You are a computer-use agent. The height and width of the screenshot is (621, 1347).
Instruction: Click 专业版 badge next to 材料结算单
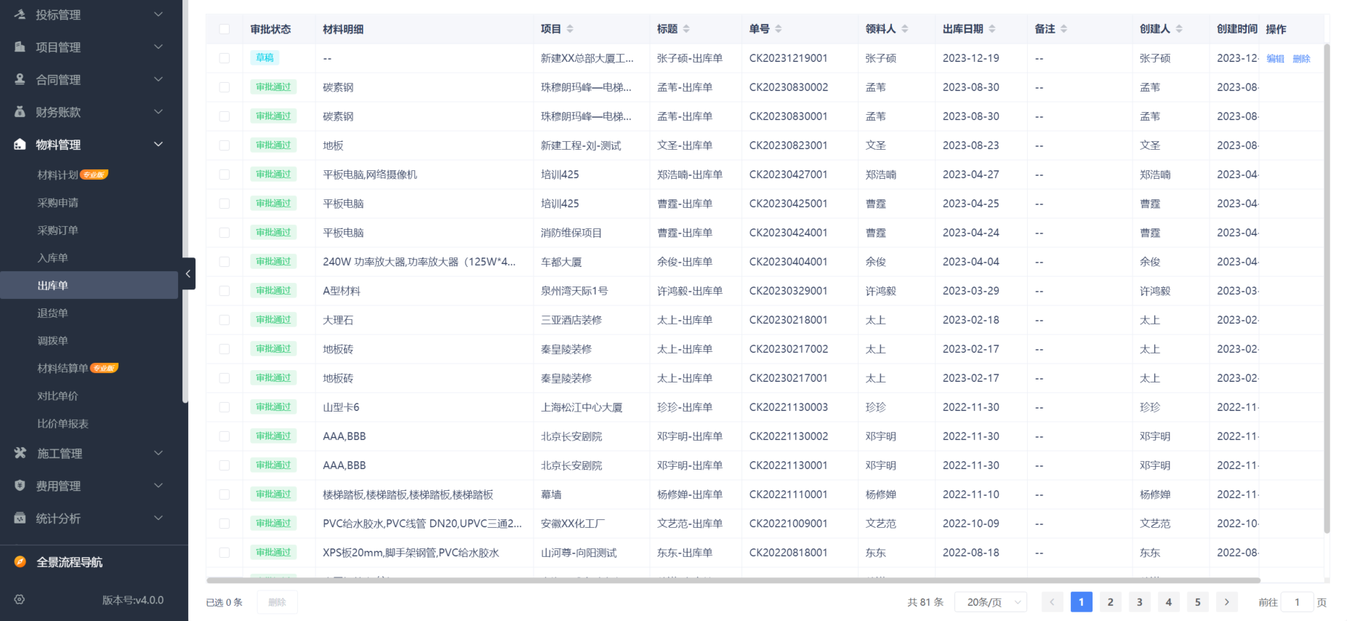coord(104,368)
